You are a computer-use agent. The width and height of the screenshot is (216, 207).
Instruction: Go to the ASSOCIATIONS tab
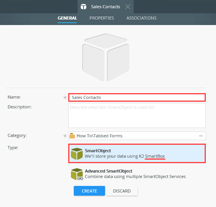[142, 18]
